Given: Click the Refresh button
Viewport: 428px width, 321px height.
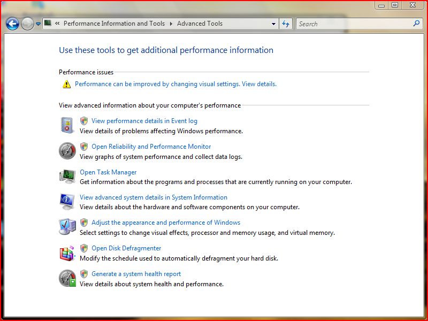Looking at the screenshot, I should tap(286, 24).
